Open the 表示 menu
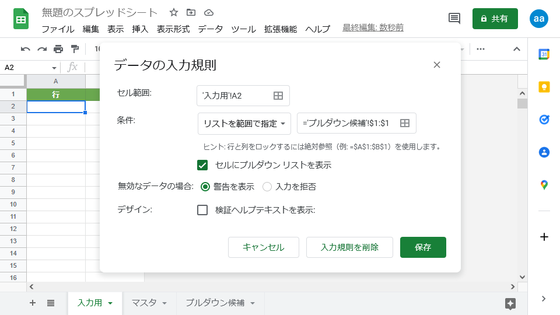The height and width of the screenshot is (315, 560). click(x=116, y=29)
